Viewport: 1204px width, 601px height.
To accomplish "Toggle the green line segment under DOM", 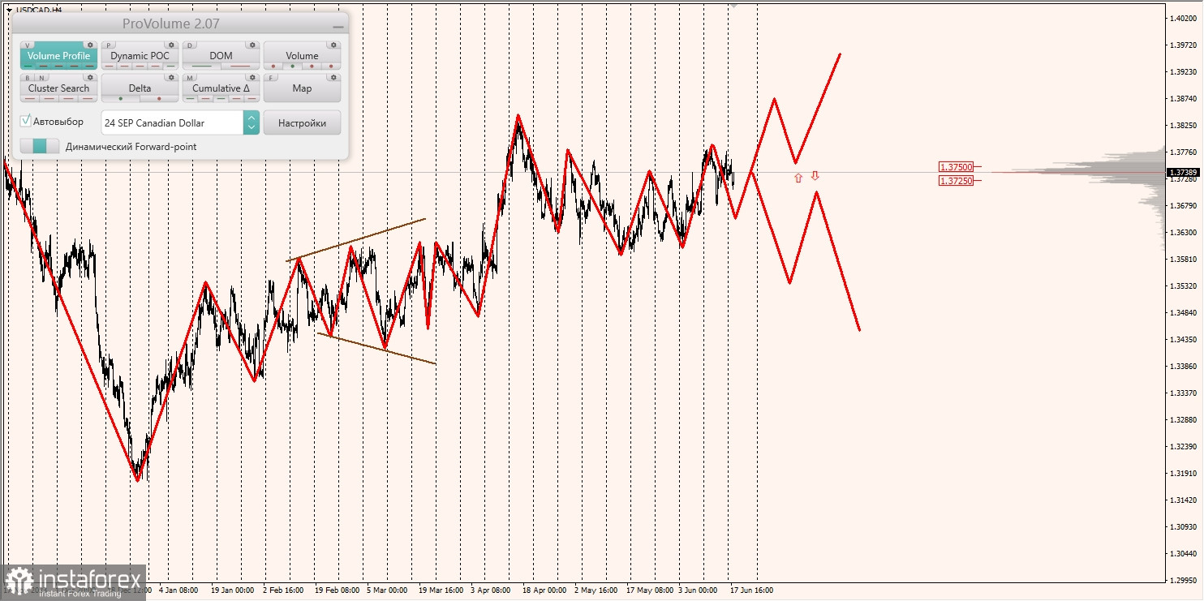I will tap(201, 66).
